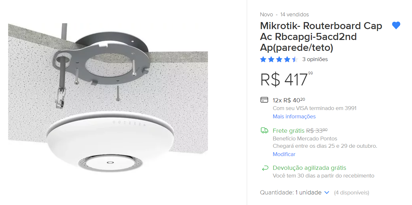Click the Frete grátis label
412x205 pixels.
tap(289, 130)
